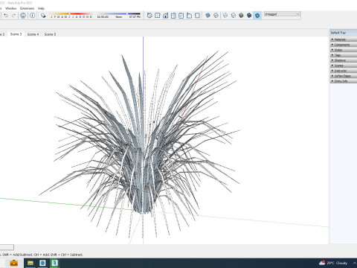
Task: Switch to Top view
Action: pyautogui.click(x=158, y=16)
